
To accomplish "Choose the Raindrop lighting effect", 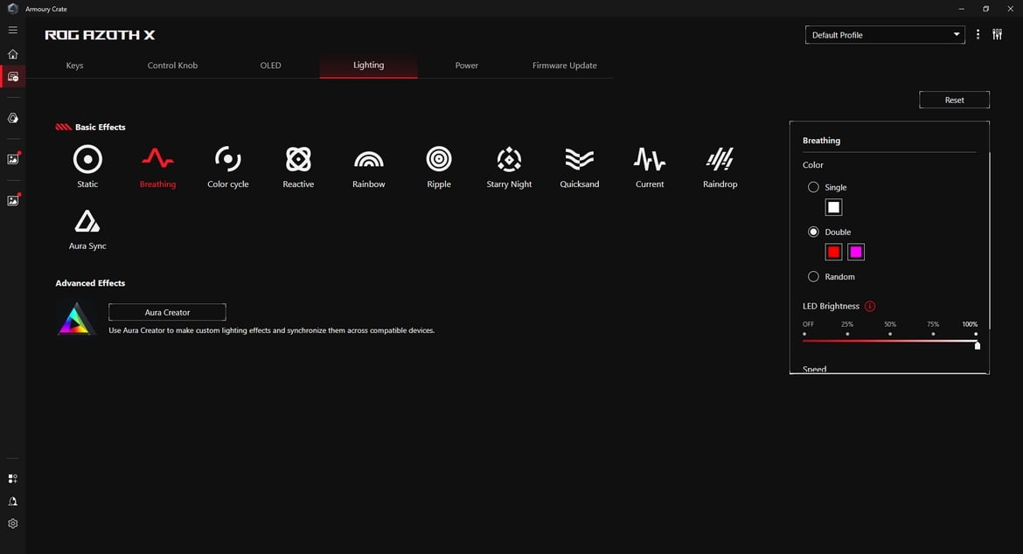I will pyautogui.click(x=720, y=167).
